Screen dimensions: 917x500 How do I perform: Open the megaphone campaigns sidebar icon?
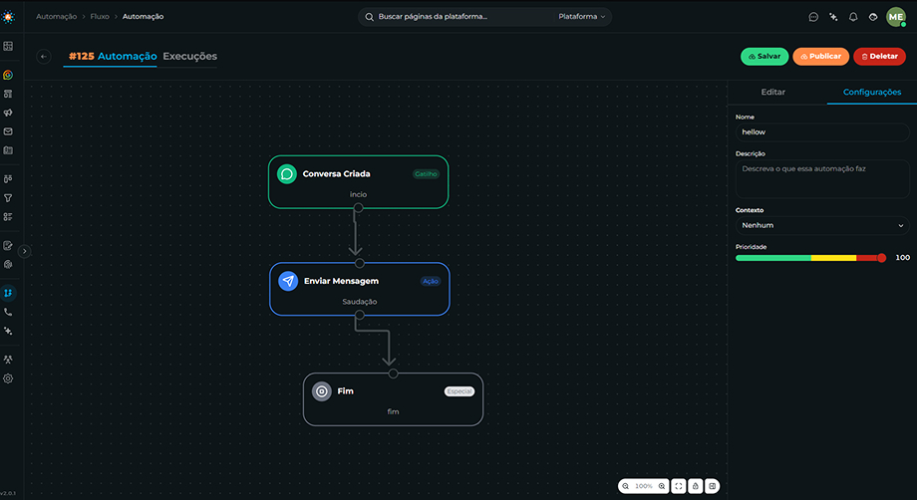[x=8, y=113]
